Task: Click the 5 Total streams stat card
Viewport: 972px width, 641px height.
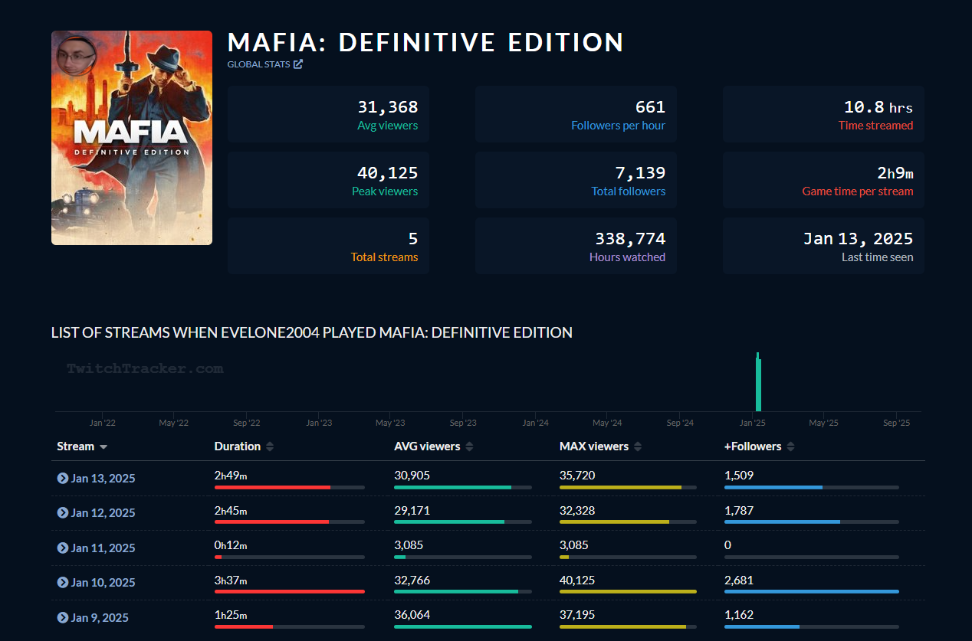Action: (x=328, y=246)
